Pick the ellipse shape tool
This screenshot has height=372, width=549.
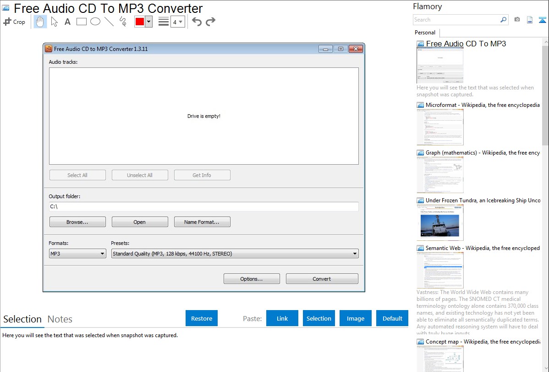95,22
